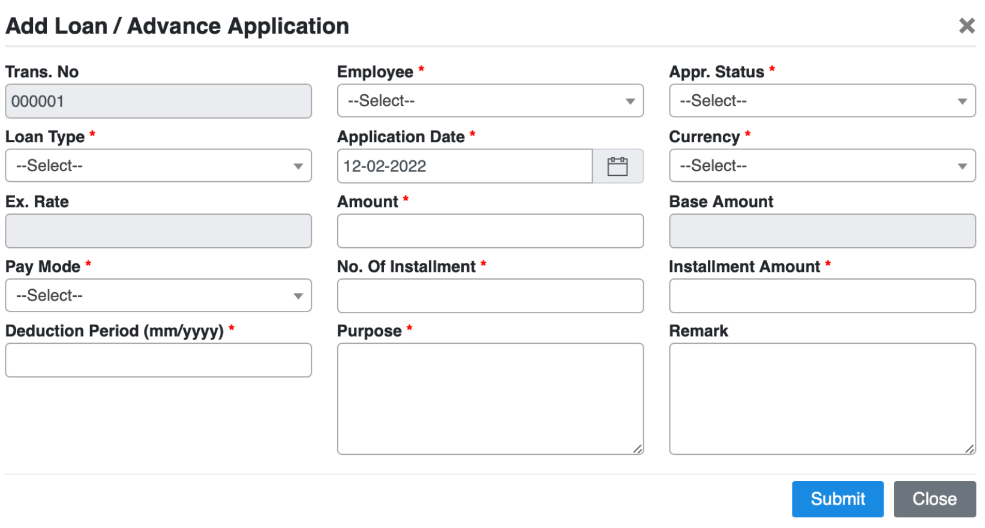Screen dimensions: 985x528
Task: Focus the Trans. No field showing 000001
Action: 158,101
